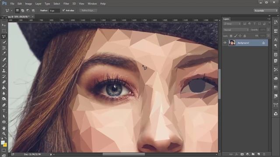This screenshot has width=280, height=157.
Task: Open the layer filter Kind dropdown
Action: coord(232,24)
